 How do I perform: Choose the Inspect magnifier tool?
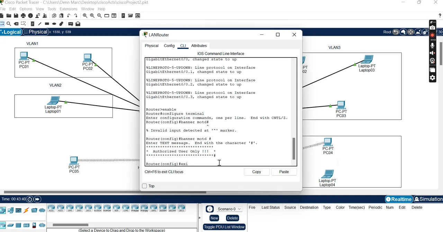(9, 24)
